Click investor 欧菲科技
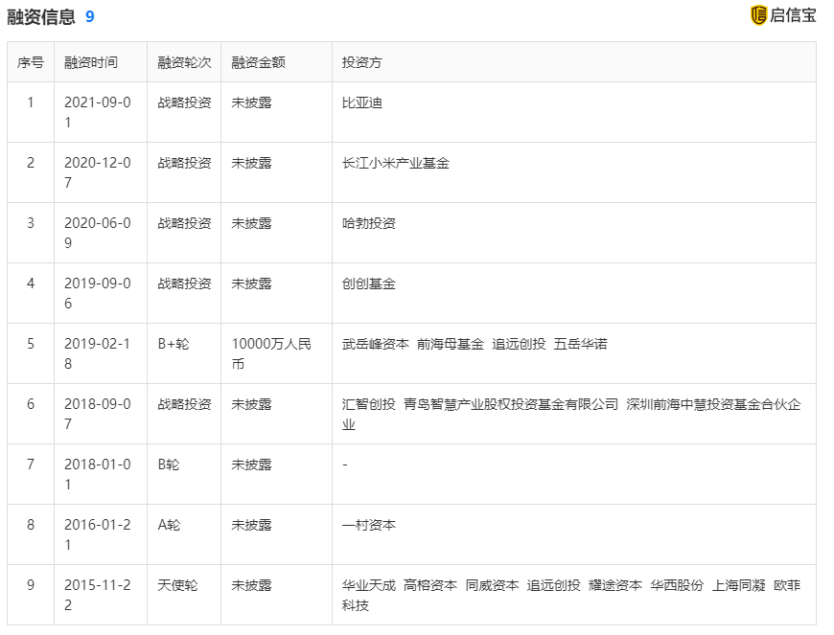The width and height of the screenshot is (834, 635). pos(571,595)
